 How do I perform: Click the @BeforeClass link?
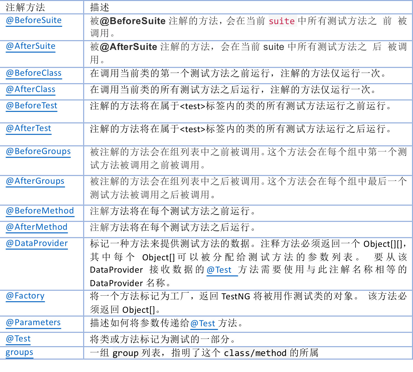click(x=34, y=73)
